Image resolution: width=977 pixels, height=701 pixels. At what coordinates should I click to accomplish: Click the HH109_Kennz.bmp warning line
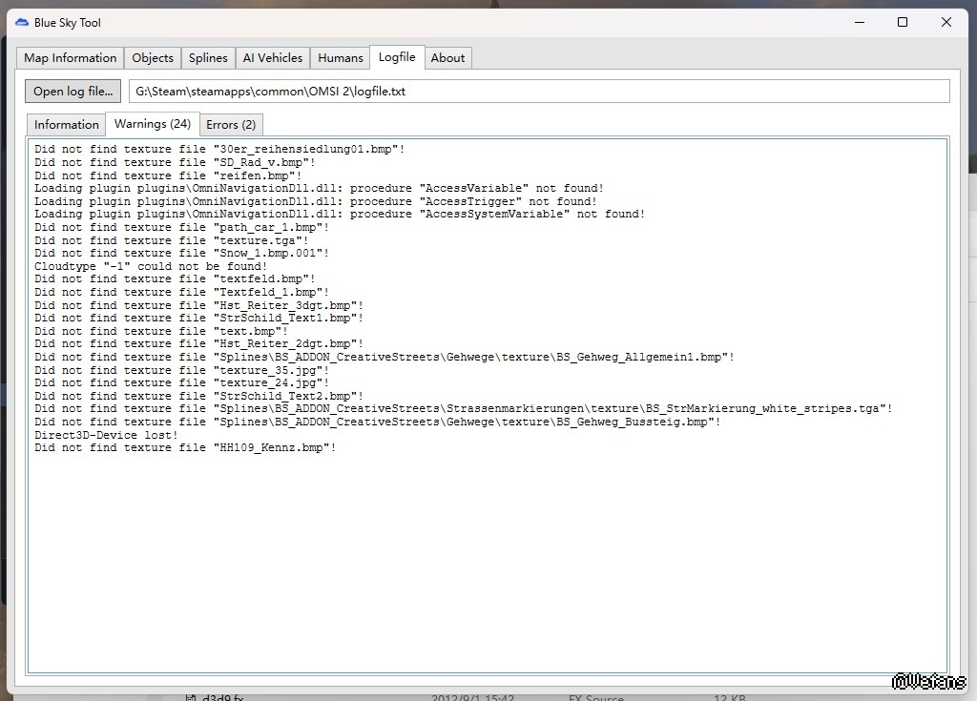point(185,448)
